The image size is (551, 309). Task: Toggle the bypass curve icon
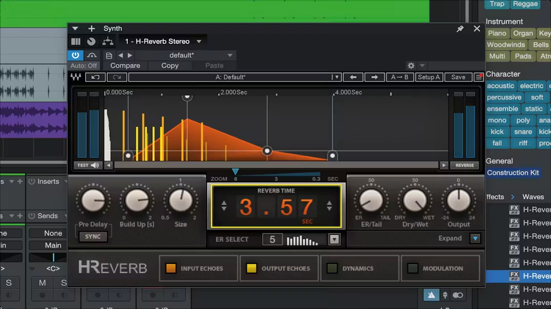(92, 55)
